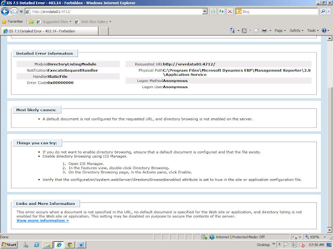Open the Tools menu

pos(313,31)
